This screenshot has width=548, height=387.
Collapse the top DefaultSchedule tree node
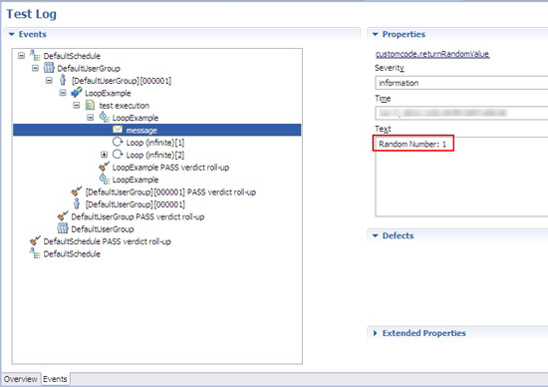click(x=21, y=56)
